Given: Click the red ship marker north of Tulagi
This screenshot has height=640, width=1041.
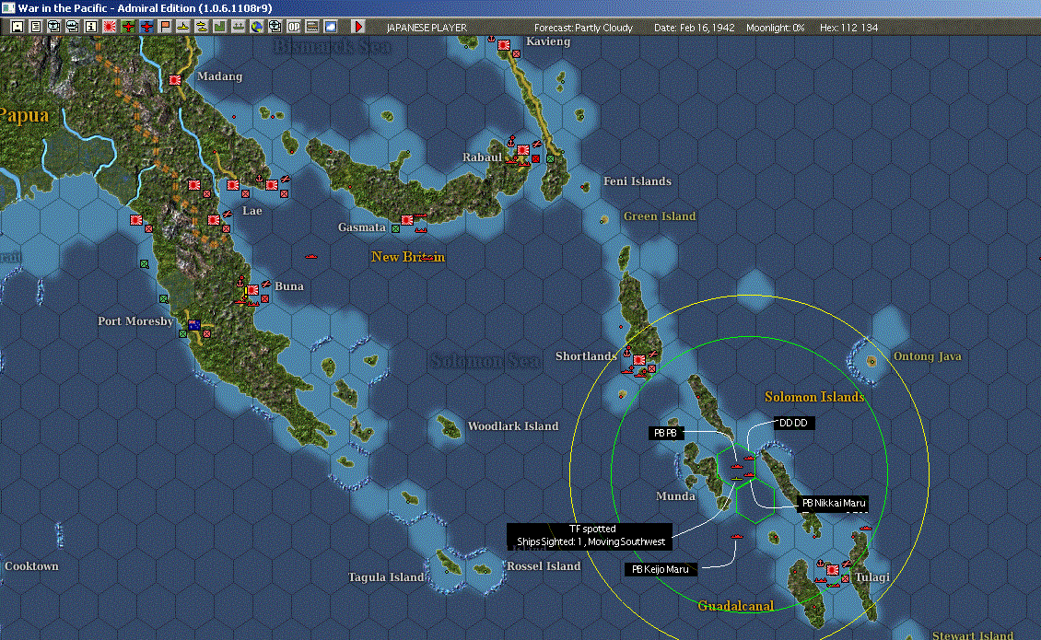Looking at the screenshot, I should coord(866,528).
